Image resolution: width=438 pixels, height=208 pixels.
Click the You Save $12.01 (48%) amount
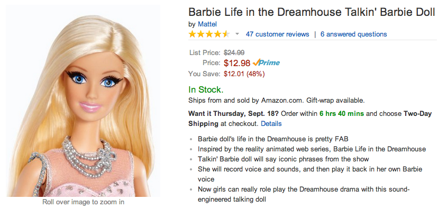244,74
